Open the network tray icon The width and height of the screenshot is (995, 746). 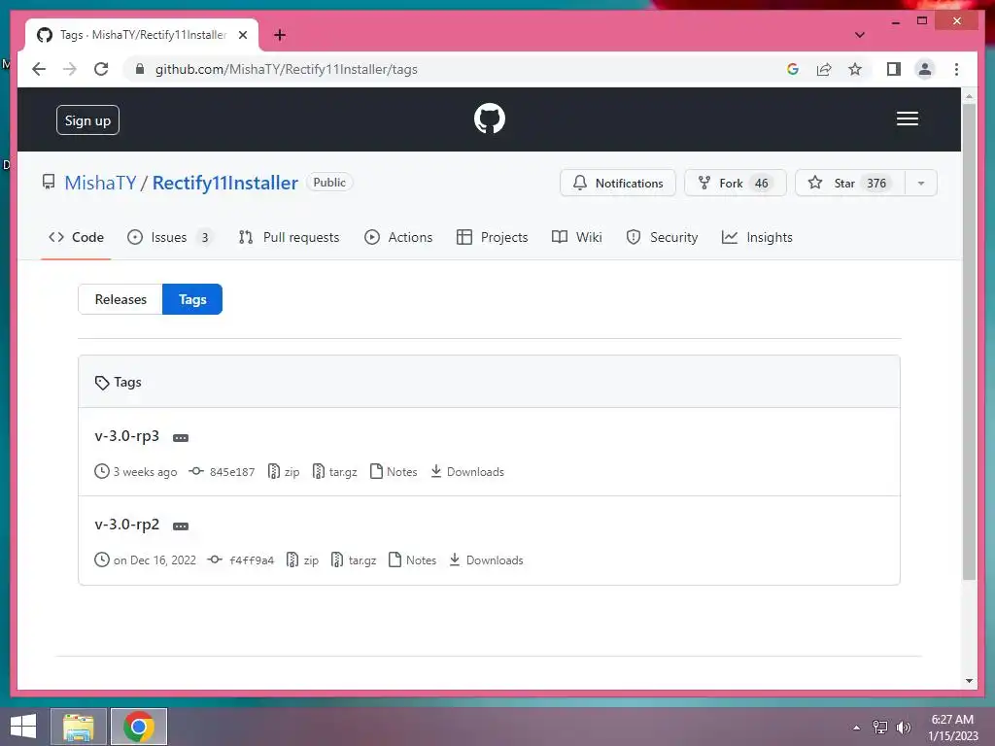point(880,728)
